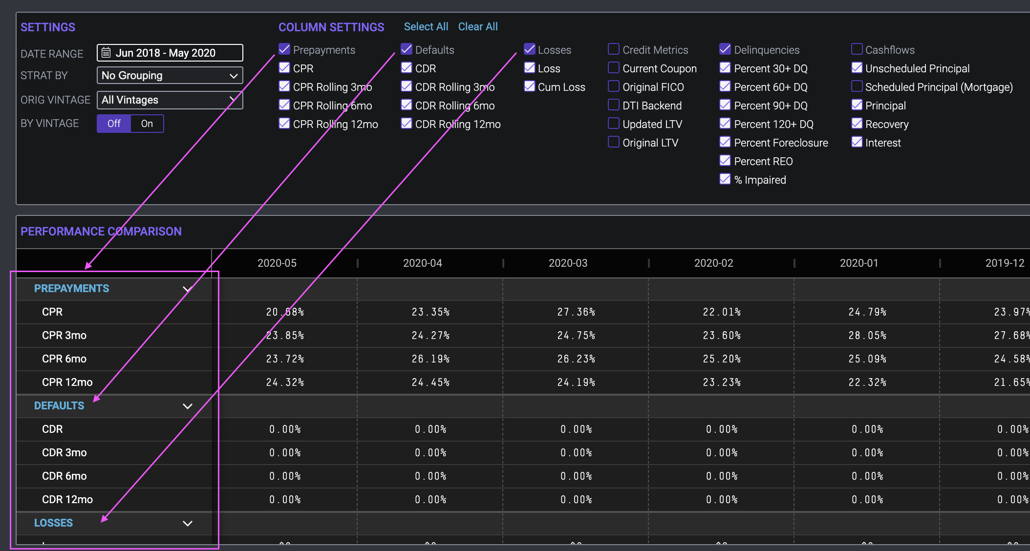This screenshot has height=551, width=1030.
Task: Uncheck Percent Foreclosure column
Action: pos(725,142)
